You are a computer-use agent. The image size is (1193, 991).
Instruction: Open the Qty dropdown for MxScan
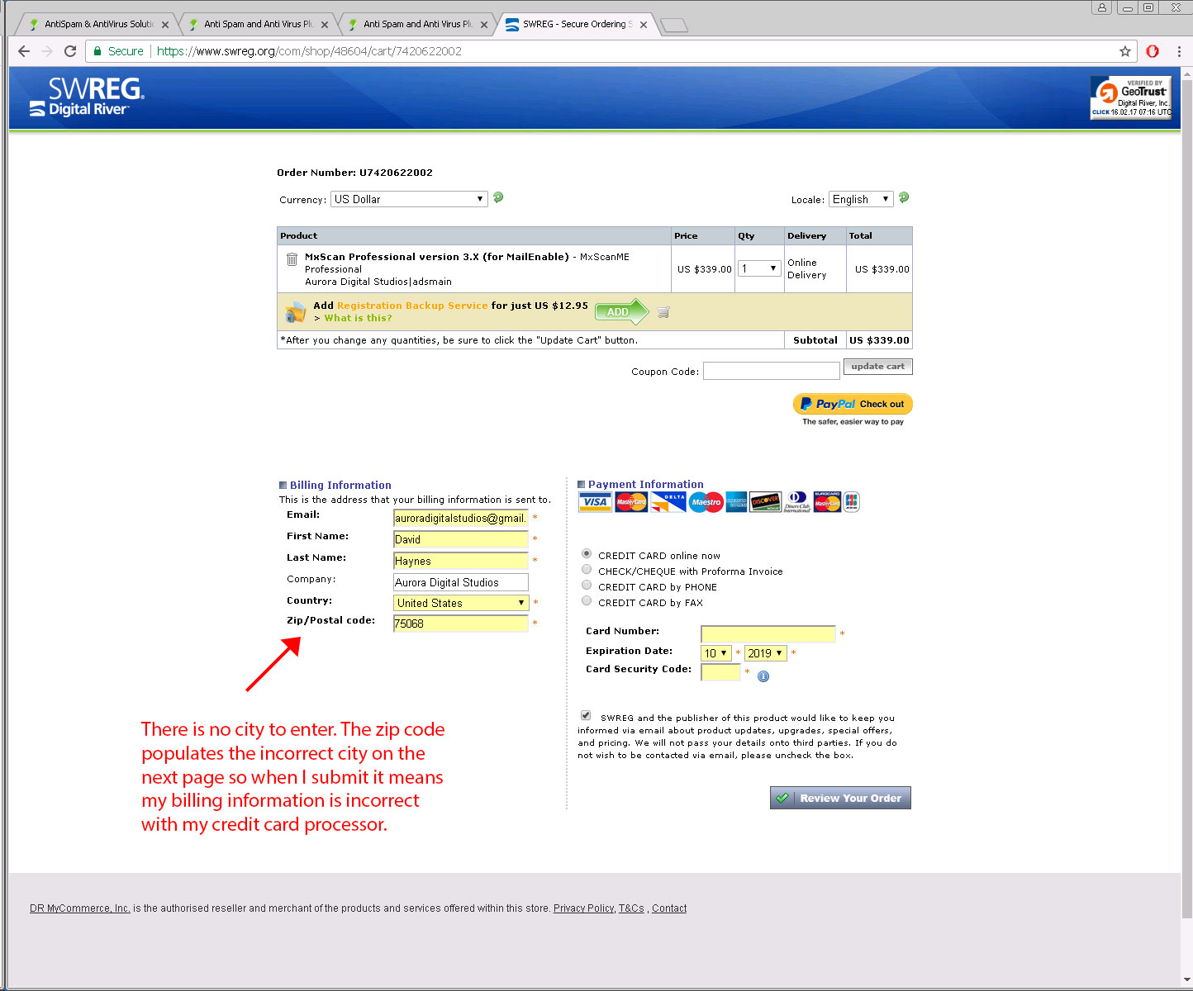tap(759, 268)
